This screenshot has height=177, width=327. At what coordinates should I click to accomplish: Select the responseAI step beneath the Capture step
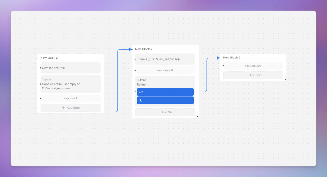pyautogui.click(x=70, y=98)
